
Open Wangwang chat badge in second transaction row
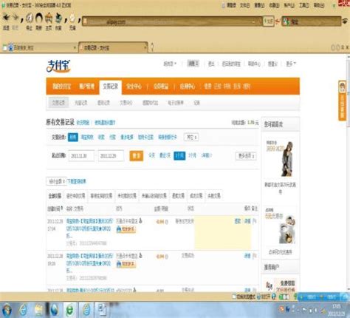click(126, 264)
